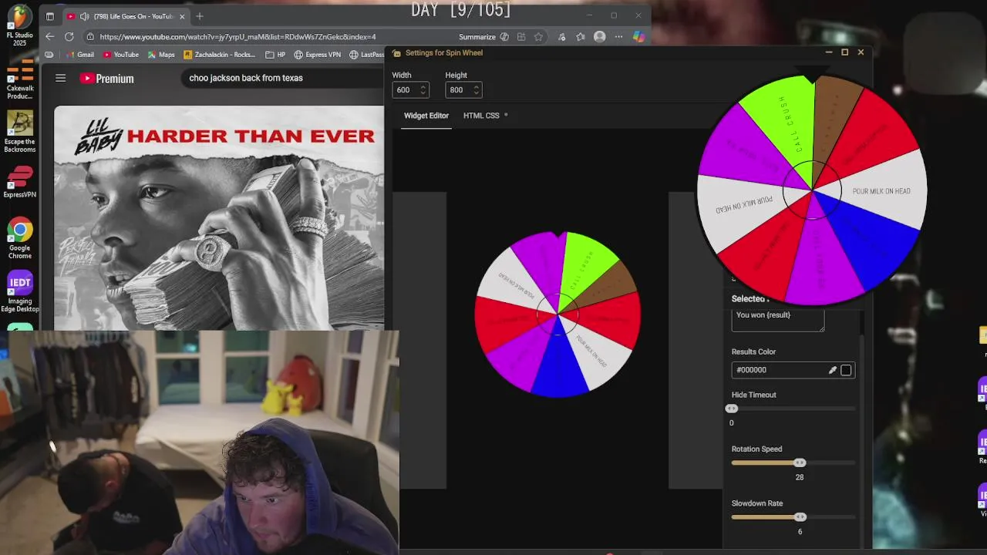Open FL Studio 2025 desktop shortcut
987x555 pixels.
(19, 26)
